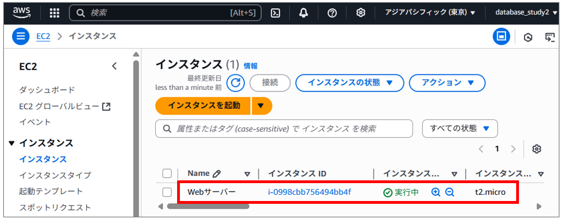
Task: Expand the インスタンスの状態 dropdown
Action: pos(350,83)
